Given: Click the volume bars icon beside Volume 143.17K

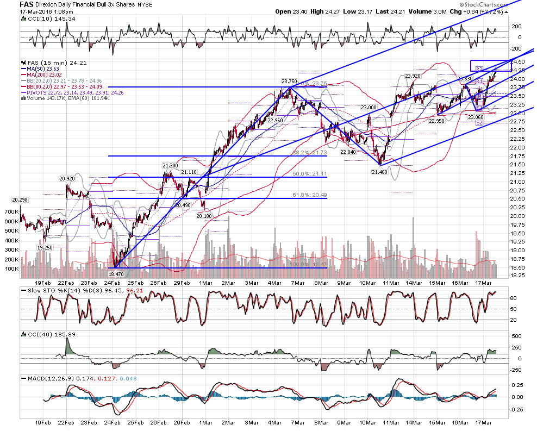Looking at the screenshot, I should pos(23,98).
